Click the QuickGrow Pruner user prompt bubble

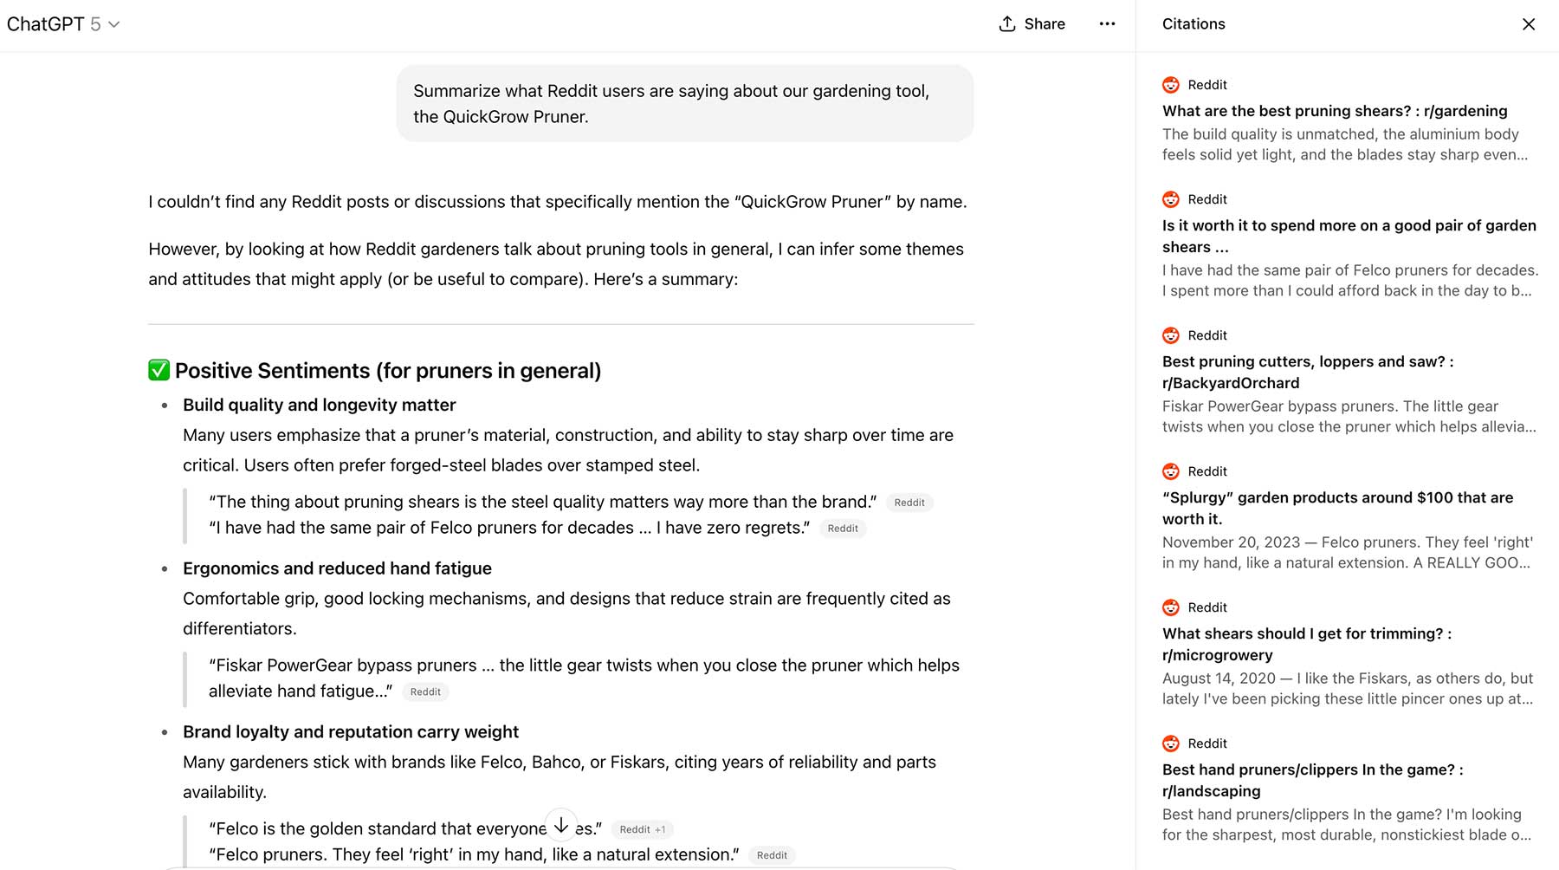684,103
